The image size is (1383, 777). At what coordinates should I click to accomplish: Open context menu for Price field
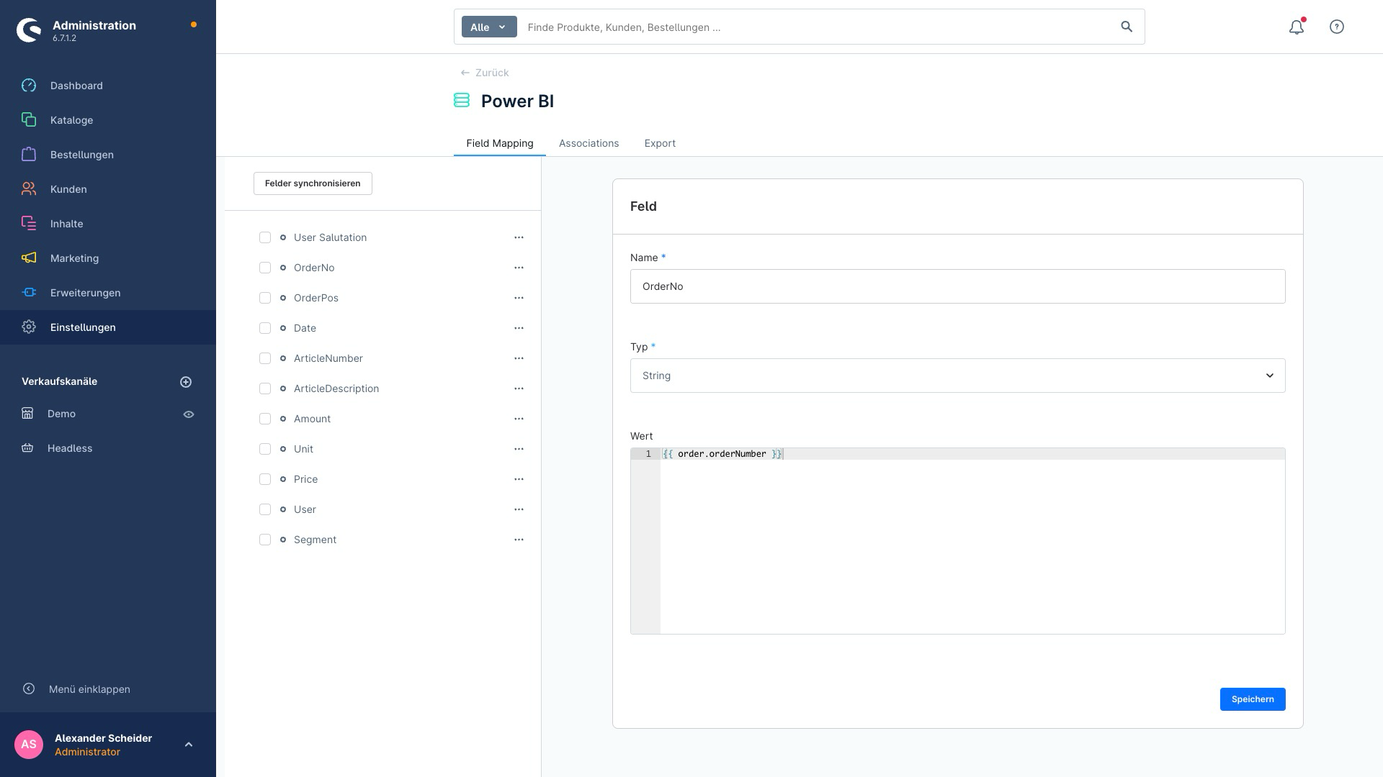tap(519, 479)
